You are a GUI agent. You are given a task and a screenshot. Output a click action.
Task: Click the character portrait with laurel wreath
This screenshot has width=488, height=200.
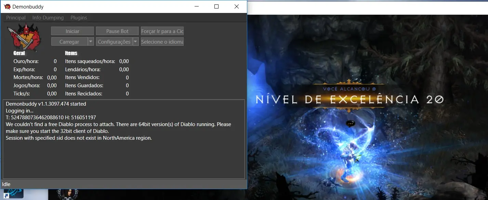(67, 195)
